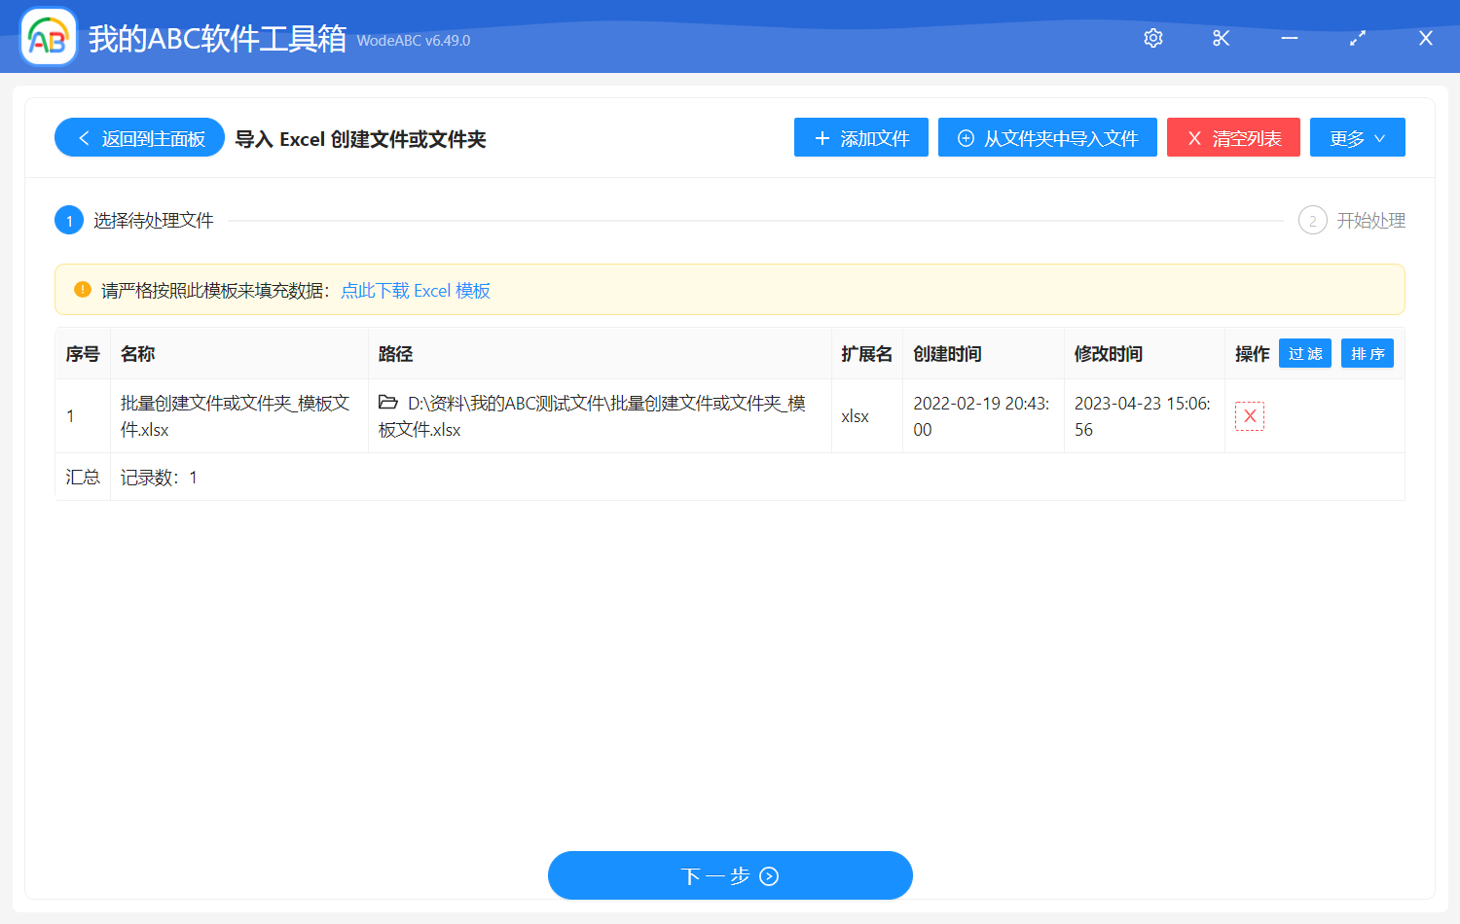1460x924 pixels.
Task: Download the Excel template via 点此下载 link
Action: [x=416, y=290]
